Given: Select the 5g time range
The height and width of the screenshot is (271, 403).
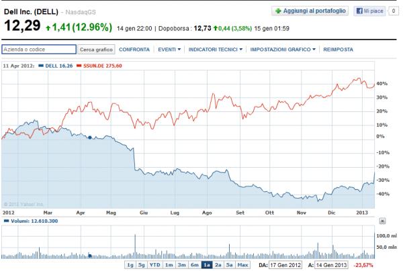Looking at the screenshot, I should tap(142, 265).
